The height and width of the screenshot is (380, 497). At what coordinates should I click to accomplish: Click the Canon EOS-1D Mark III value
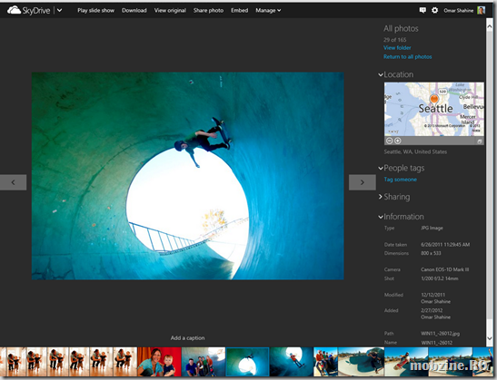coord(444,269)
